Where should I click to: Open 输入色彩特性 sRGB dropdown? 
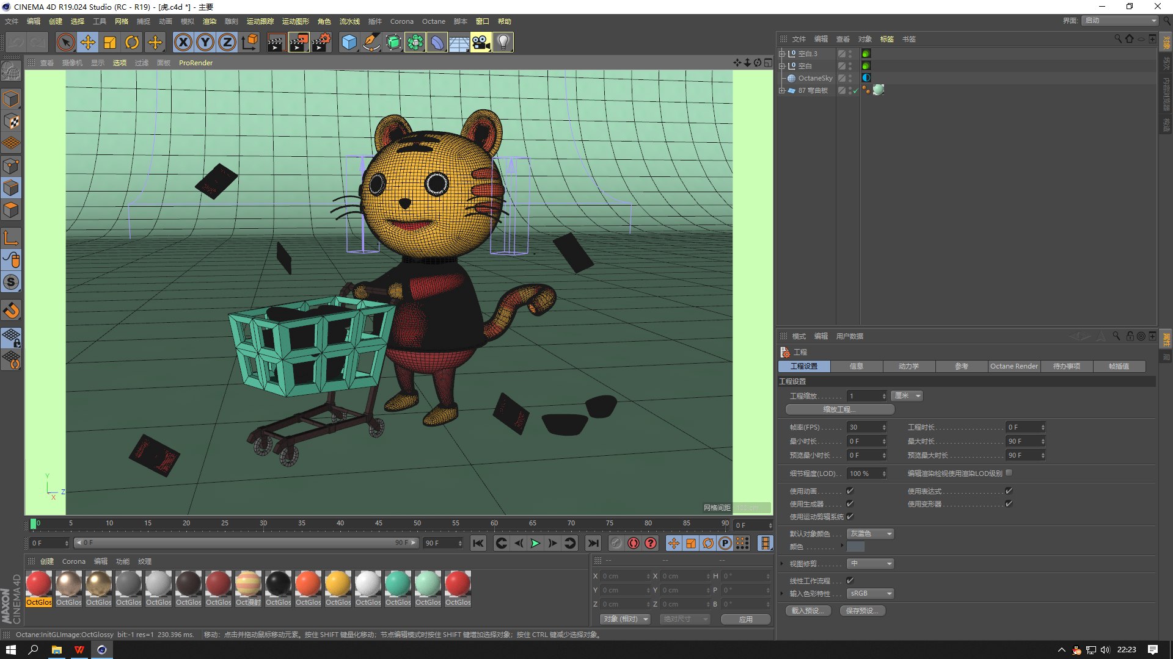(871, 593)
